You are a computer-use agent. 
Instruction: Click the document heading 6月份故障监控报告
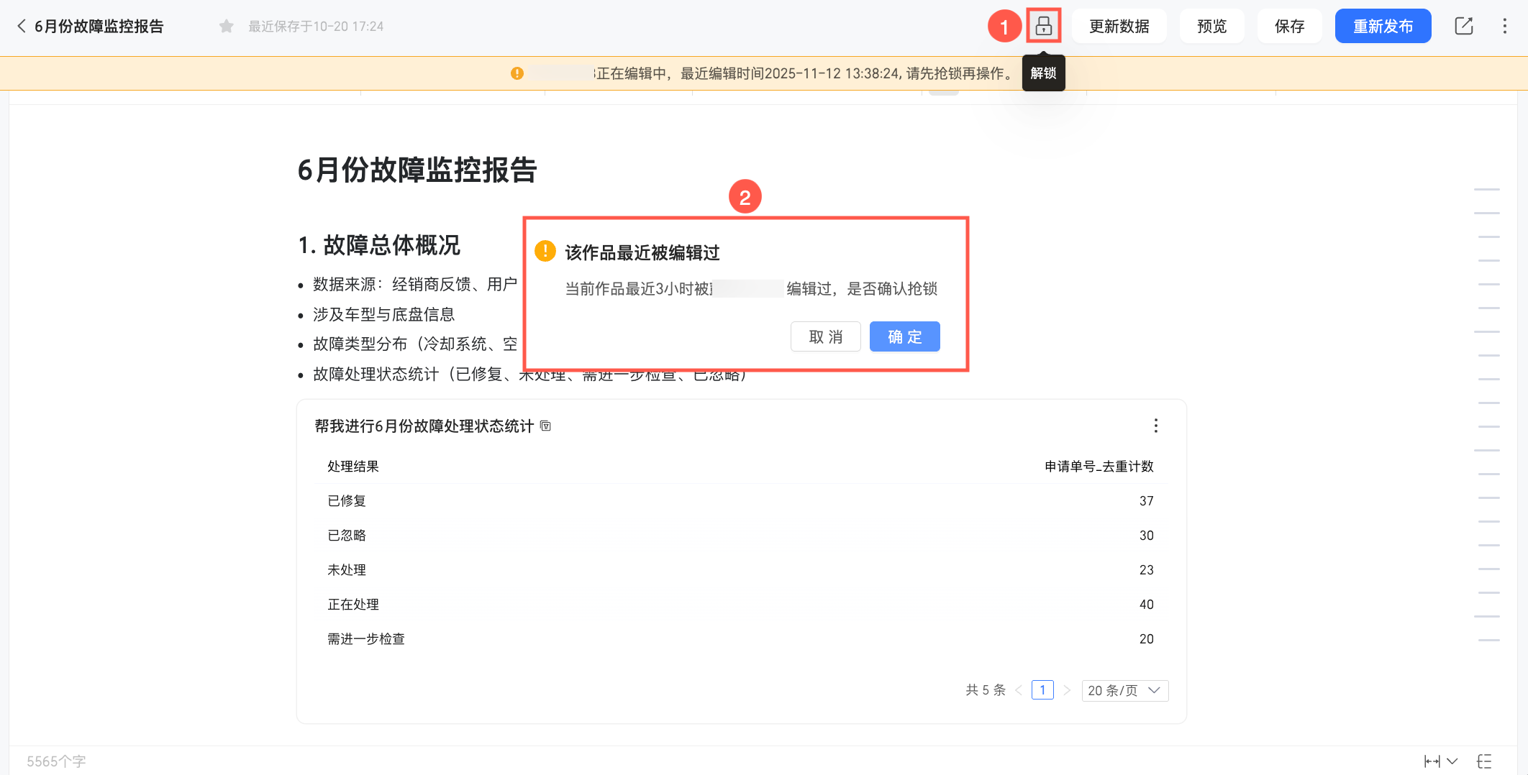pyautogui.click(x=417, y=170)
